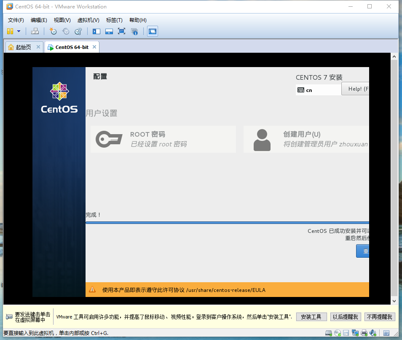Maximize the VMware Workstation window
The height and width of the screenshot is (340, 402).
coord(370,6)
